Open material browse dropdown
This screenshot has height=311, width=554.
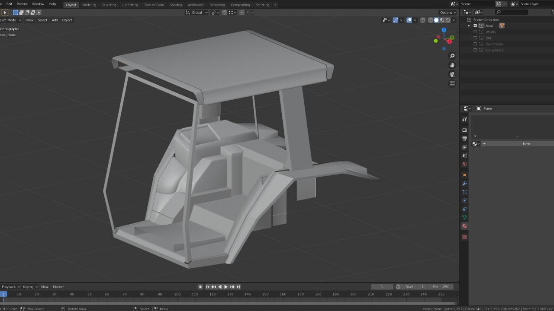point(476,144)
